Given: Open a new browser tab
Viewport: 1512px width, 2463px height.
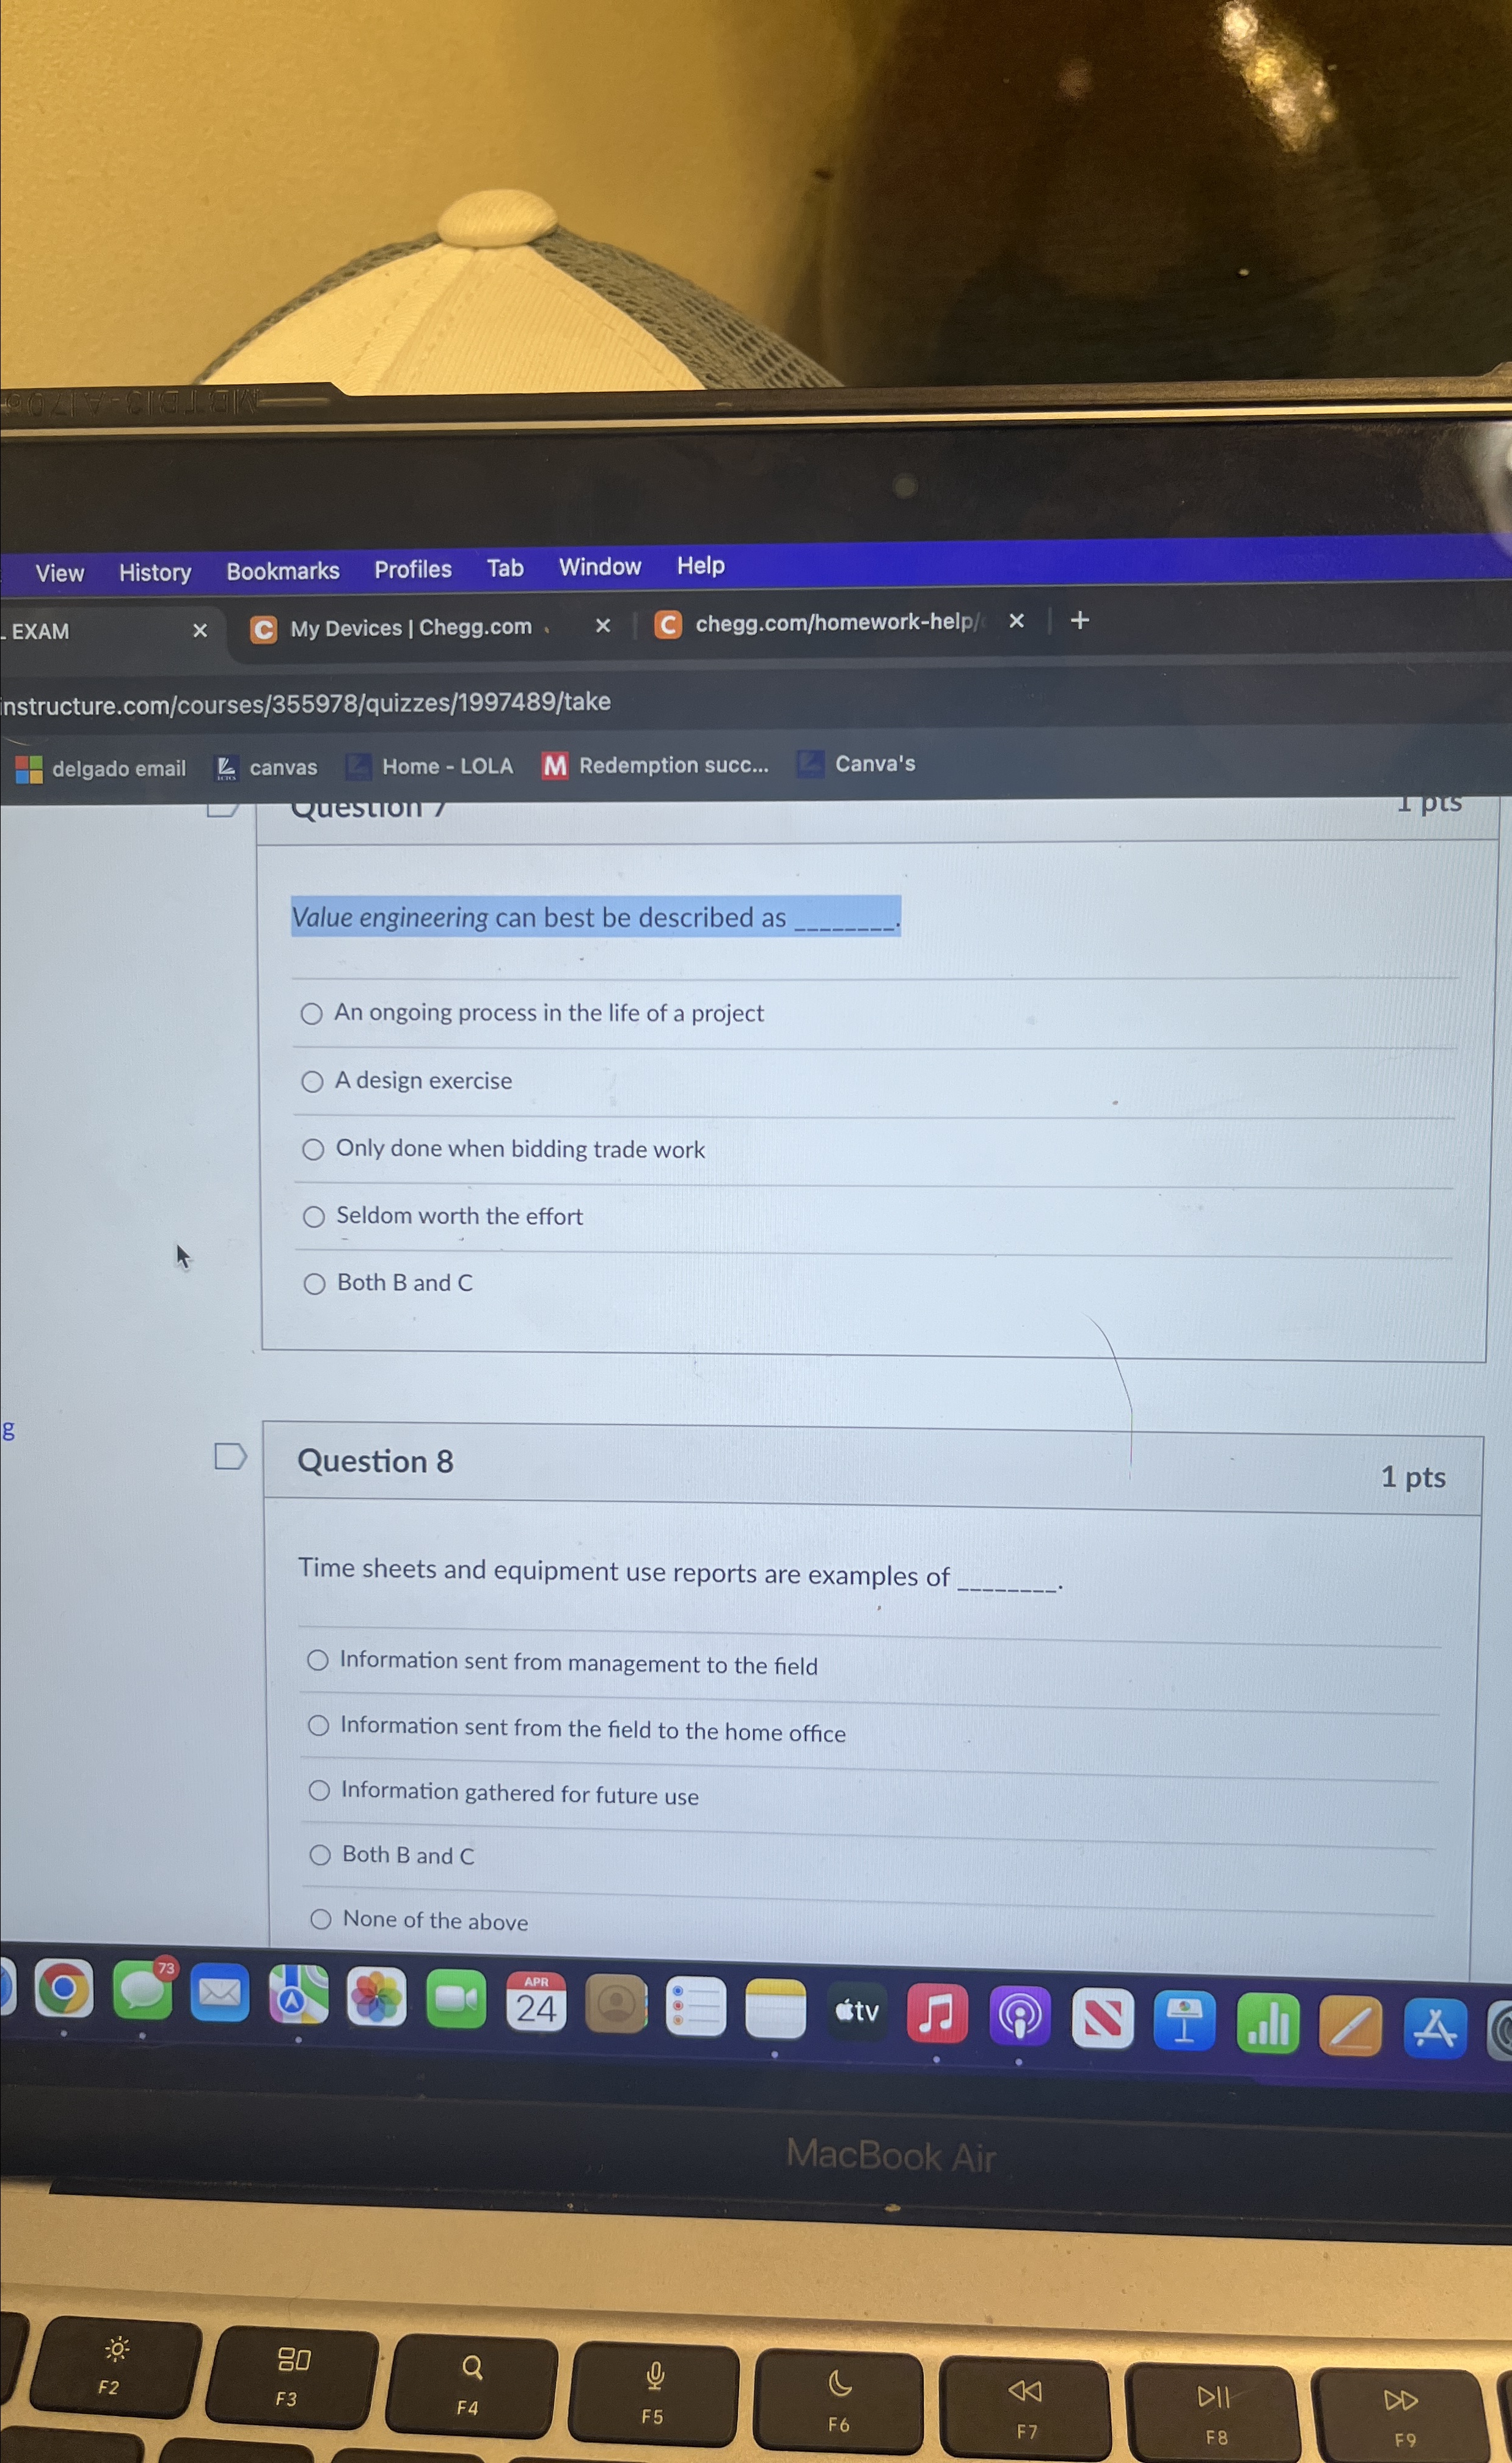Looking at the screenshot, I should pyautogui.click(x=1079, y=621).
